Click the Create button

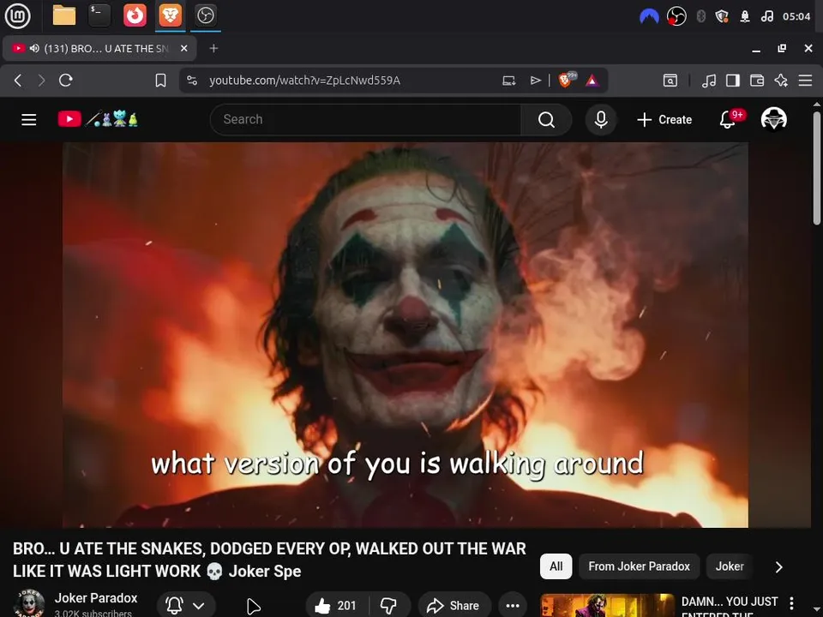(664, 120)
